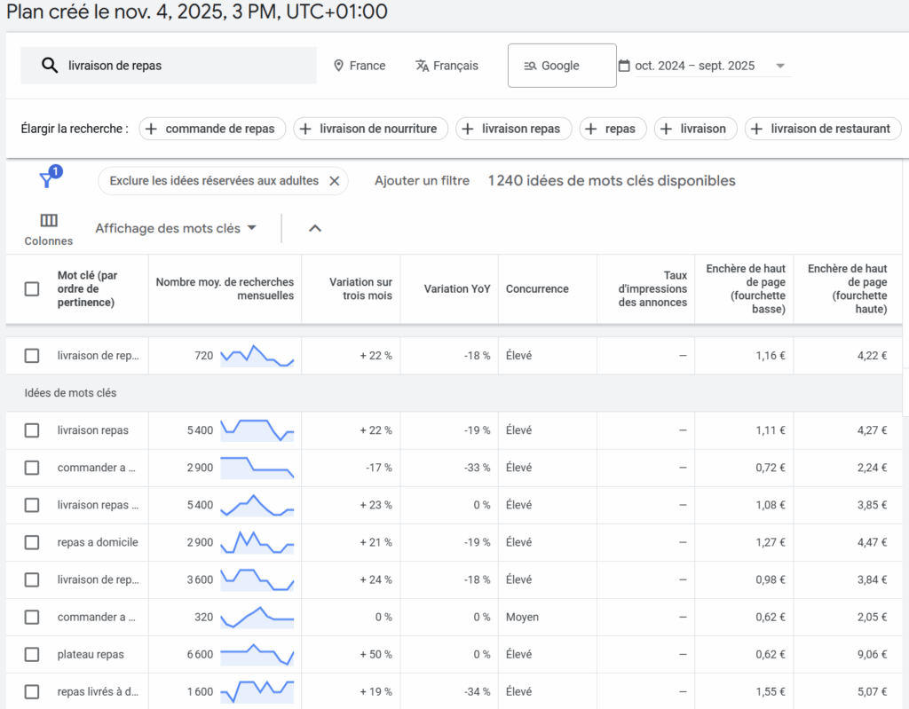The width and height of the screenshot is (909, 709).
Task: Toggle the select-all keywords header checkbox
Action: pyautogui.click(x=32, y=288)
